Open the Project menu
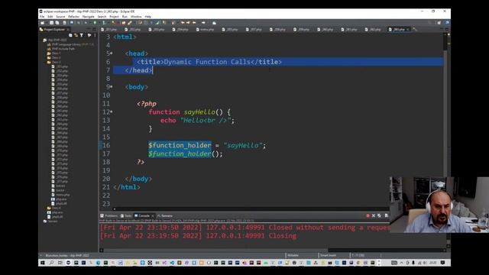This screenshot has width=489, height=275. [x=114, y=17]
